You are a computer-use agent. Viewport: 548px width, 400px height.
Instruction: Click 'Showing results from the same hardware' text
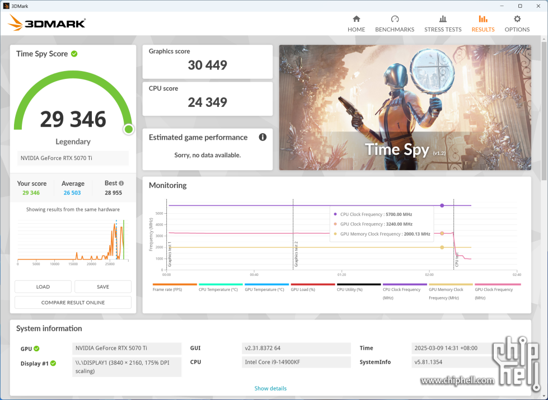tap(73, 210)
